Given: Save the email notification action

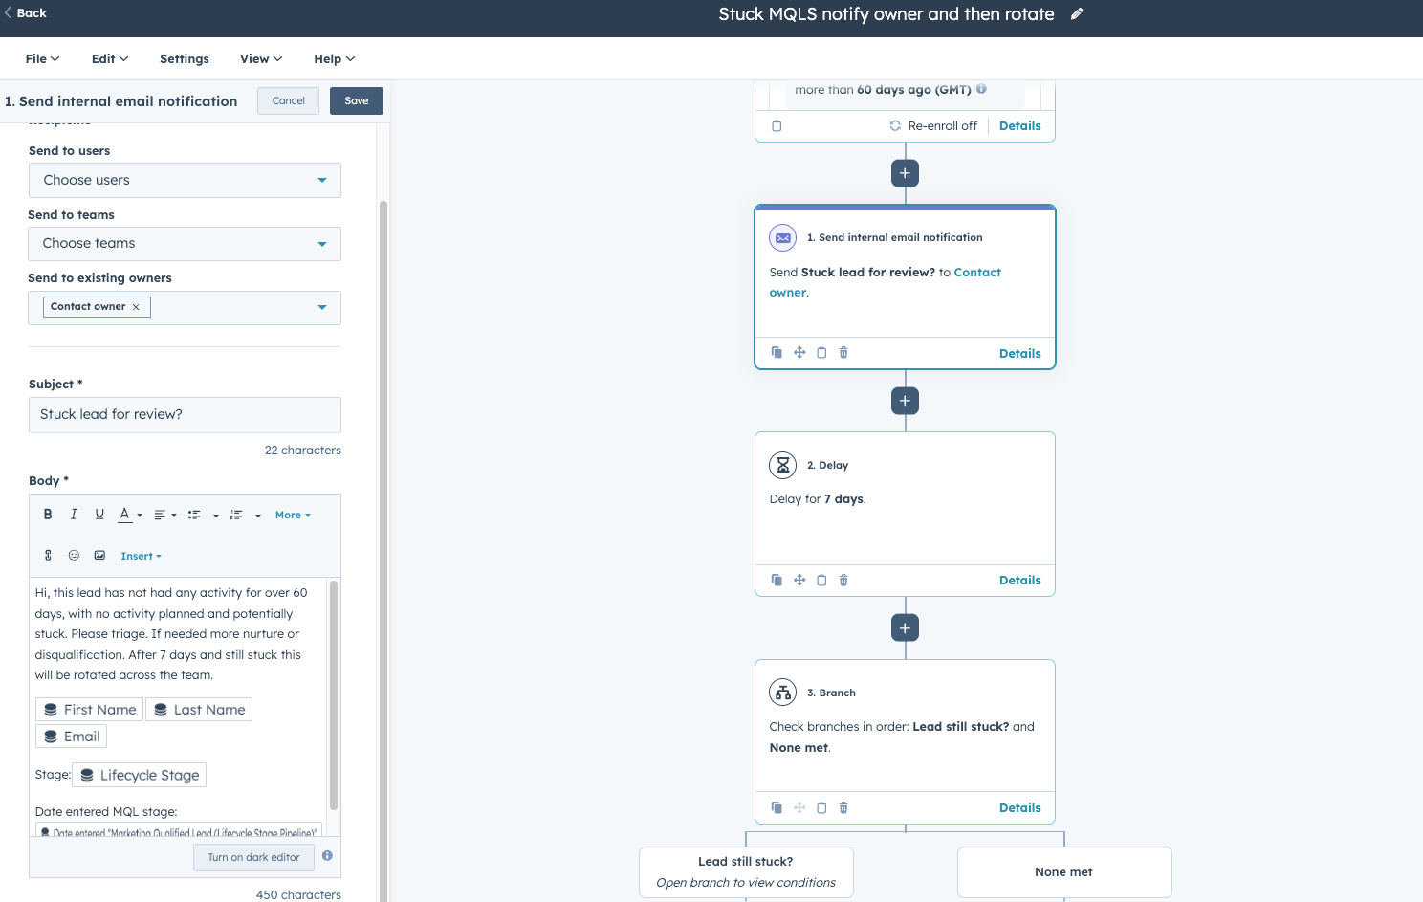Looking at the screenshot, I should point(356,101).
